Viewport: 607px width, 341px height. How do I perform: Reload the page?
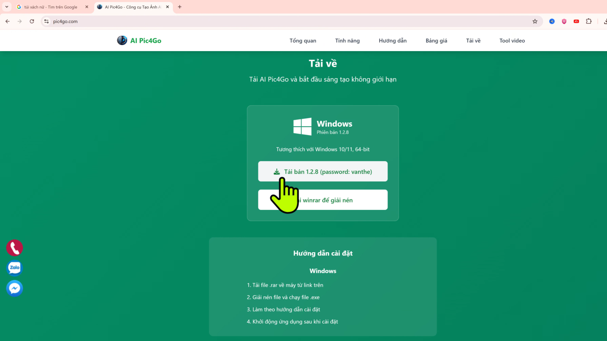pyautogui.click(x=32, y=21)
